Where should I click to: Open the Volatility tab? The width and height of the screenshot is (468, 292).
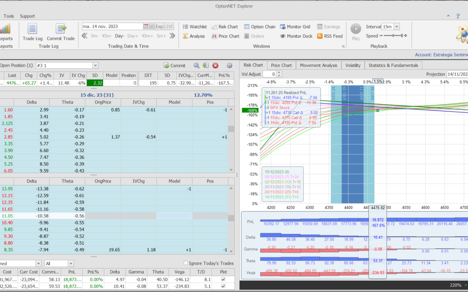click(x=353, y=65)
